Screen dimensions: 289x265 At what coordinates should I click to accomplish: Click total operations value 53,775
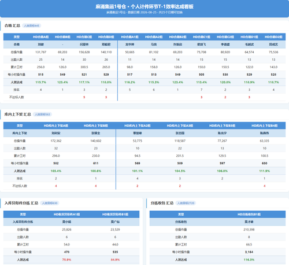click(x=138, y=141)
